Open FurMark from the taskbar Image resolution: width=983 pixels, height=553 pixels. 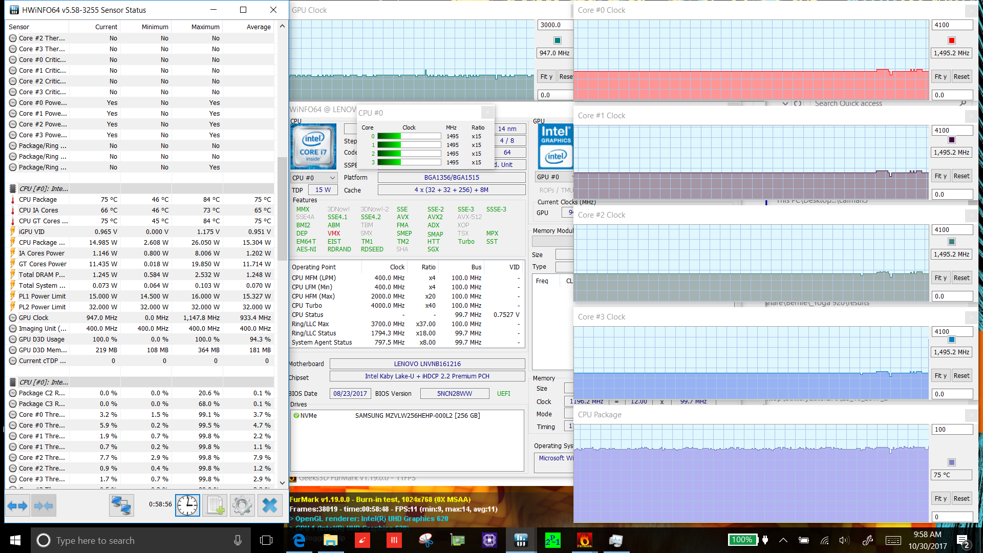pyautogui.click(x=584, y=540)
